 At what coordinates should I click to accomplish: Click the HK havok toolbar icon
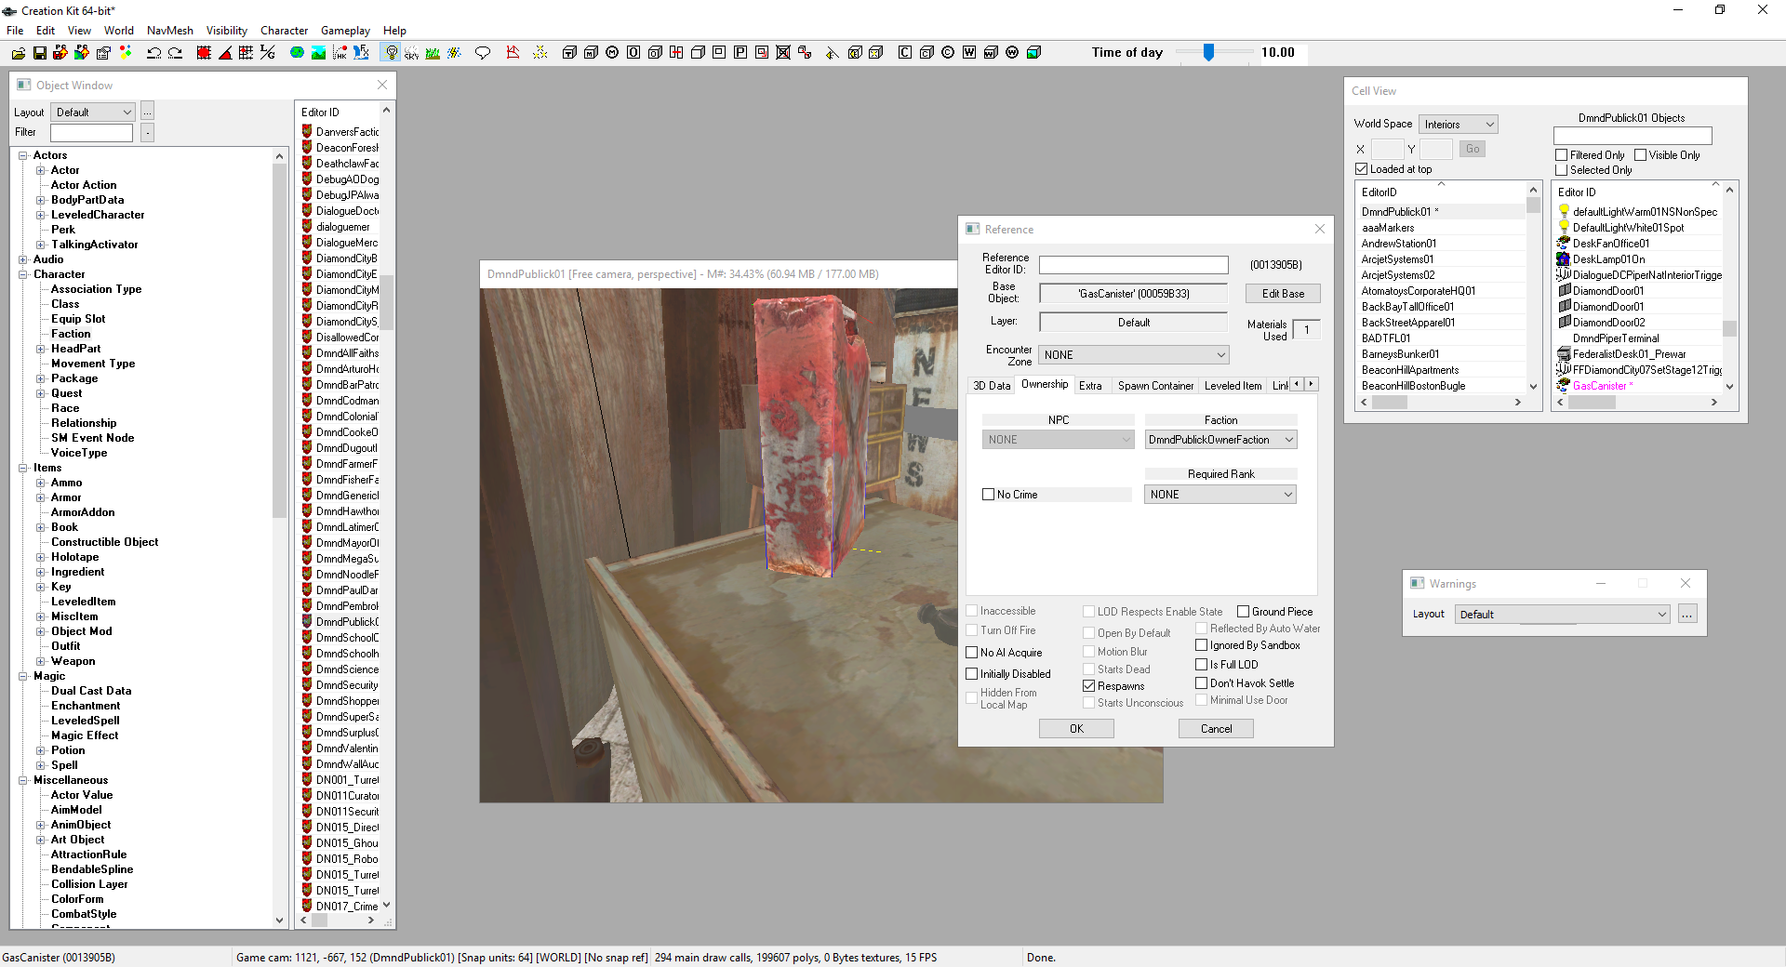click(x=340, y=53)
